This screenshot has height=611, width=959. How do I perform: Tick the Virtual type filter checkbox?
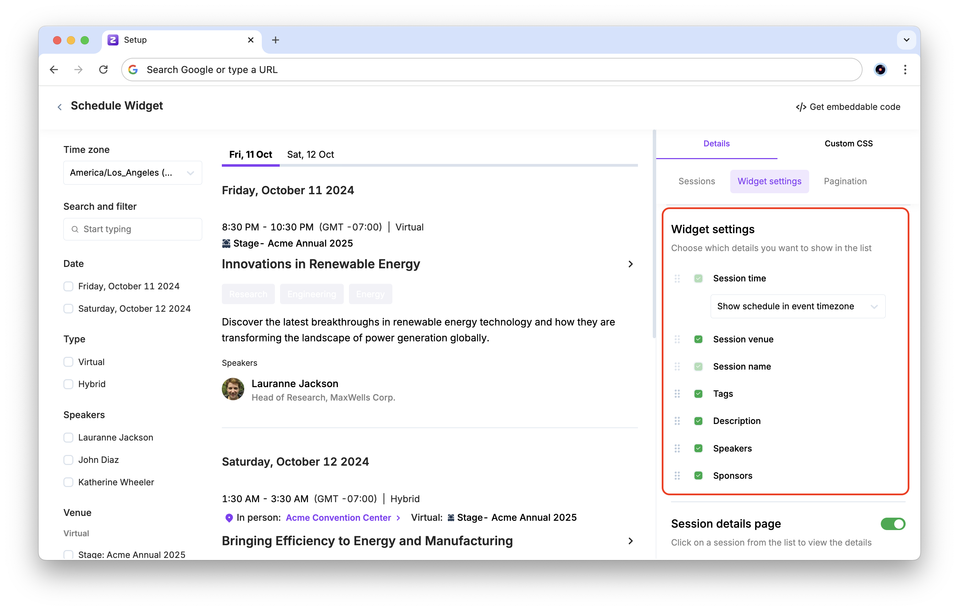tap(69, 362)
